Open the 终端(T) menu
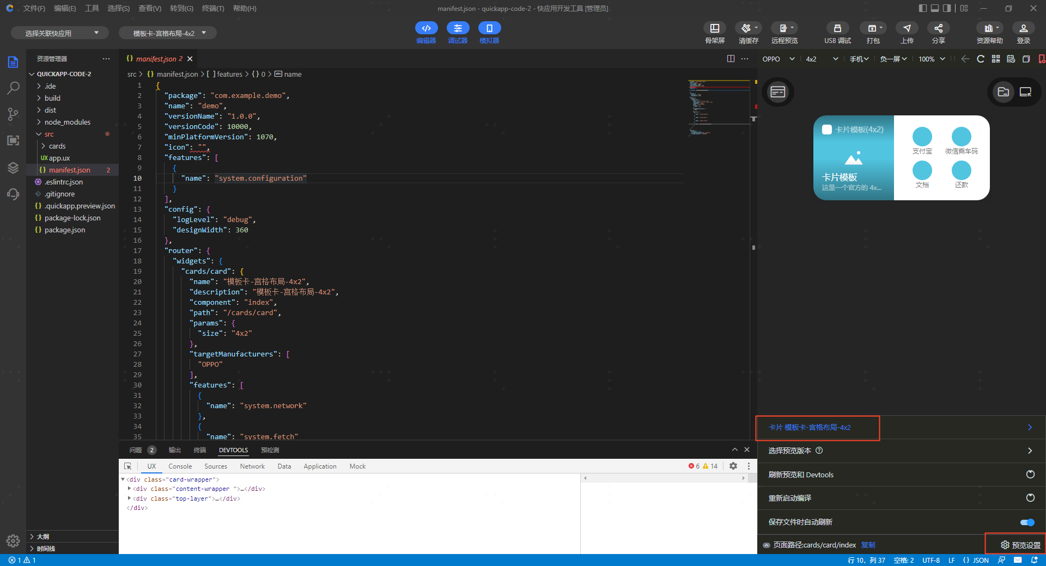Image resolution: width=1046 pixels, height=566 pixels. click(x=212, y=8)
